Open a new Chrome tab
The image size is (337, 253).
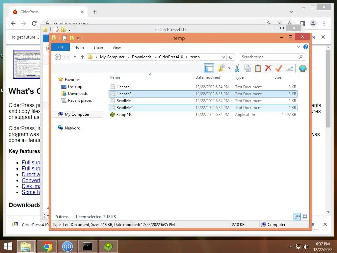coord(95,12)
